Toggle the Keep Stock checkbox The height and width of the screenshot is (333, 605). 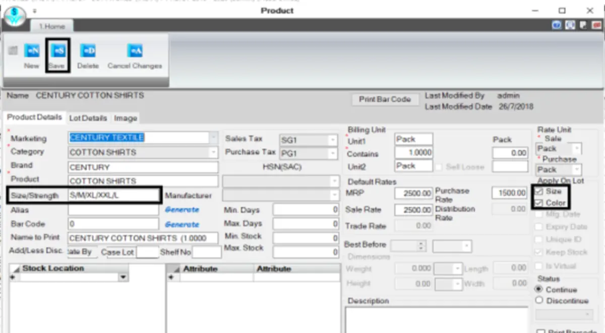pyautogui.click(x=539, y=252)
